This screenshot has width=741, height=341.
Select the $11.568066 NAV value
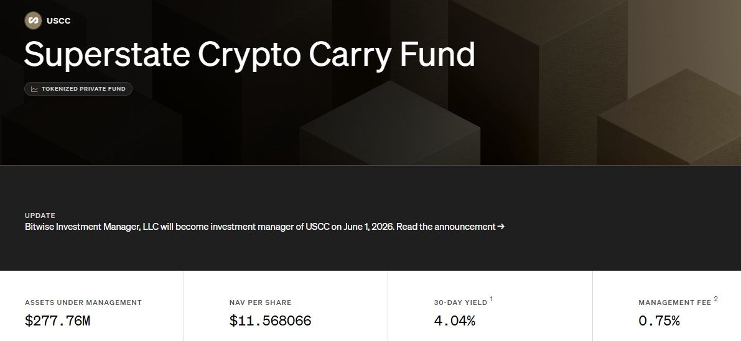pyautogui.click(x=270, y=321)
